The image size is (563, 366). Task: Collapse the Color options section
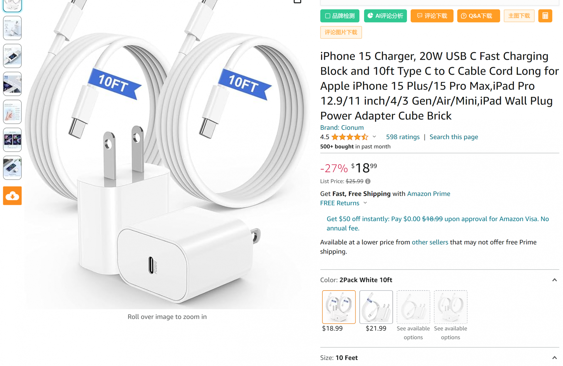pos(554,280)
